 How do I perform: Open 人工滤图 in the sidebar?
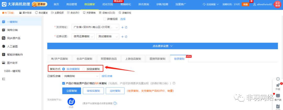12,46
